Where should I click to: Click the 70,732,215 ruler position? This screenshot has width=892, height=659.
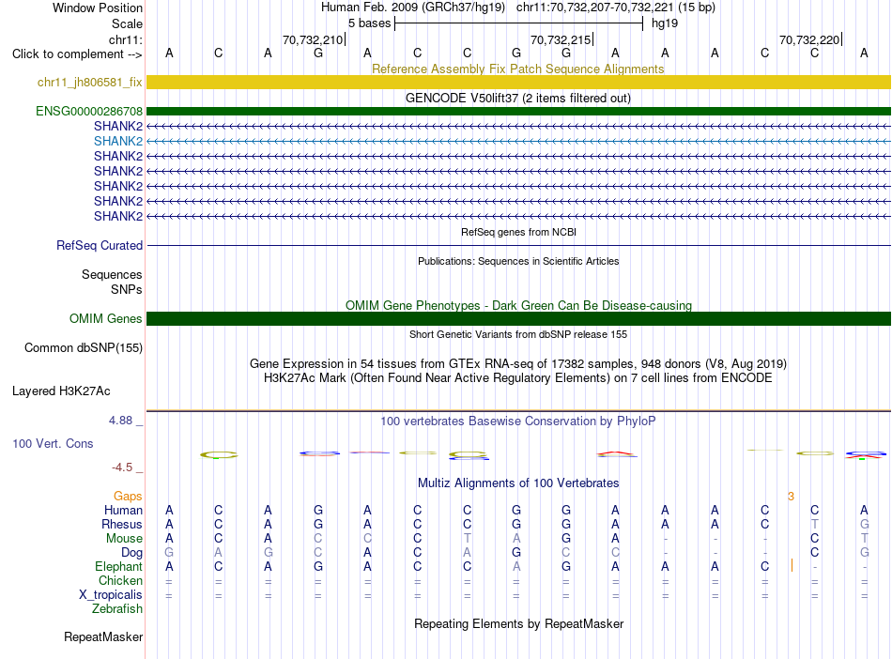(561, 39)
